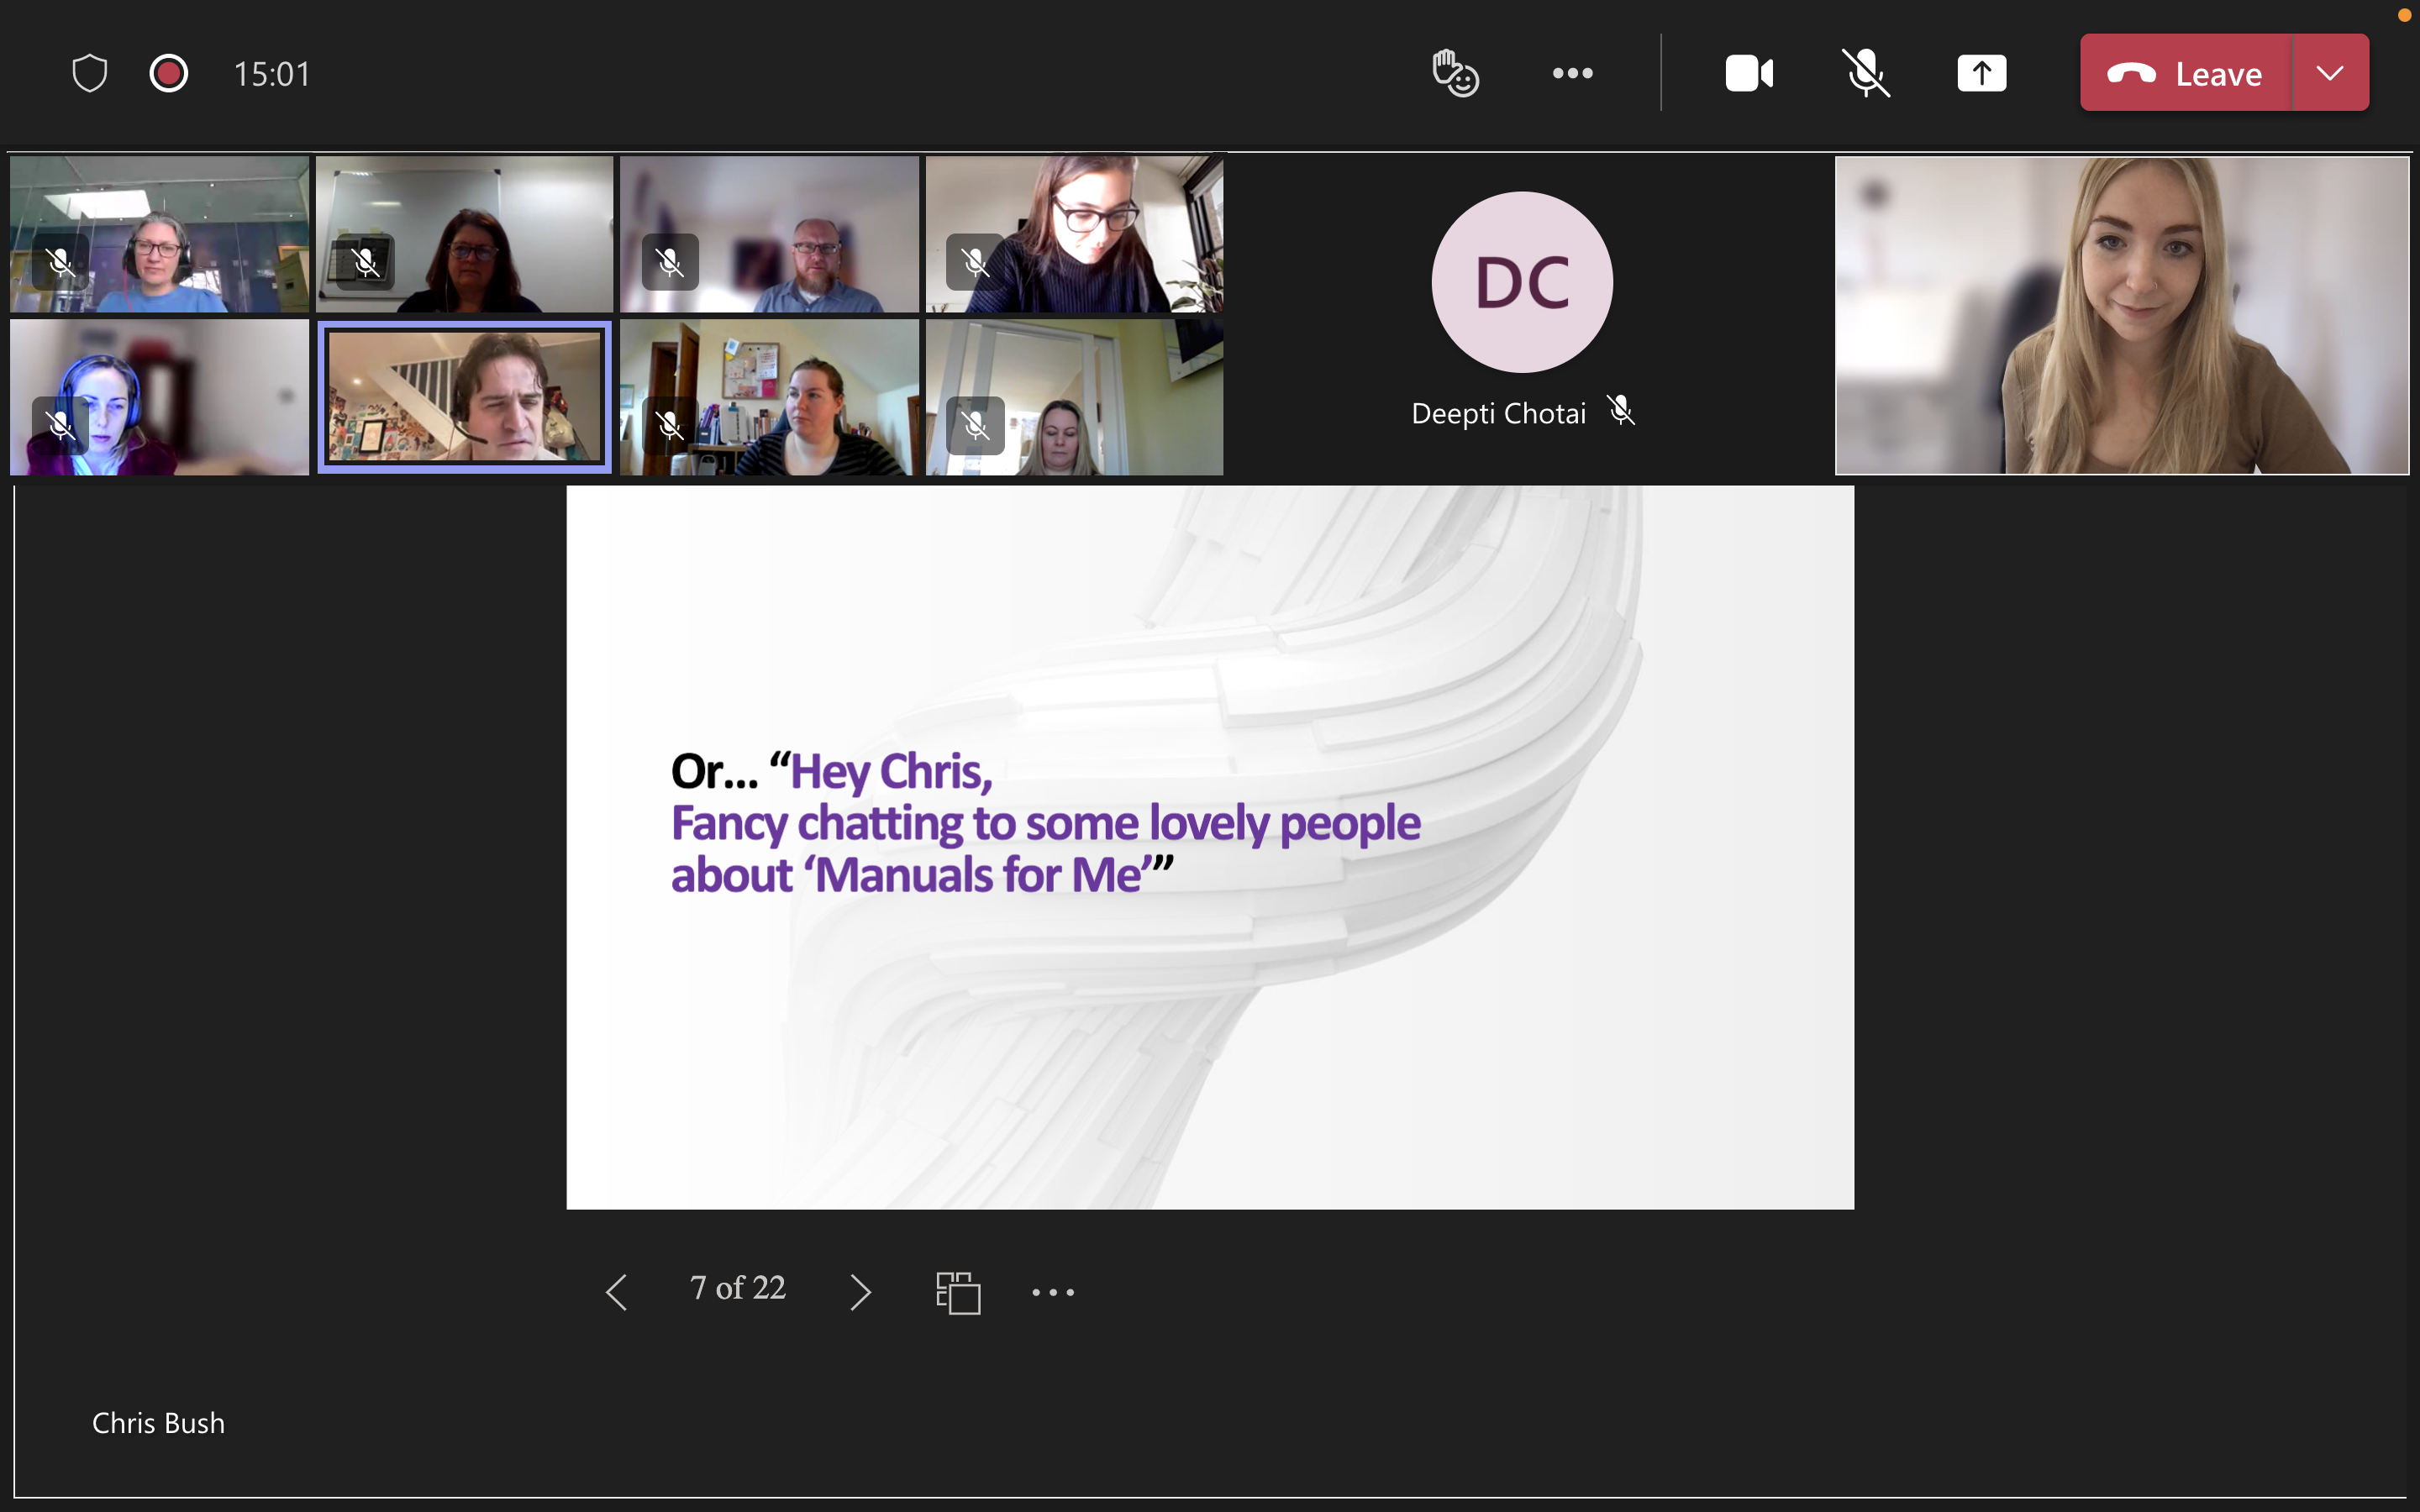The width and height of the screenshot is (2420, 1512).
Task: Click the red Leave button
Action: click(x=2185, y=73)
